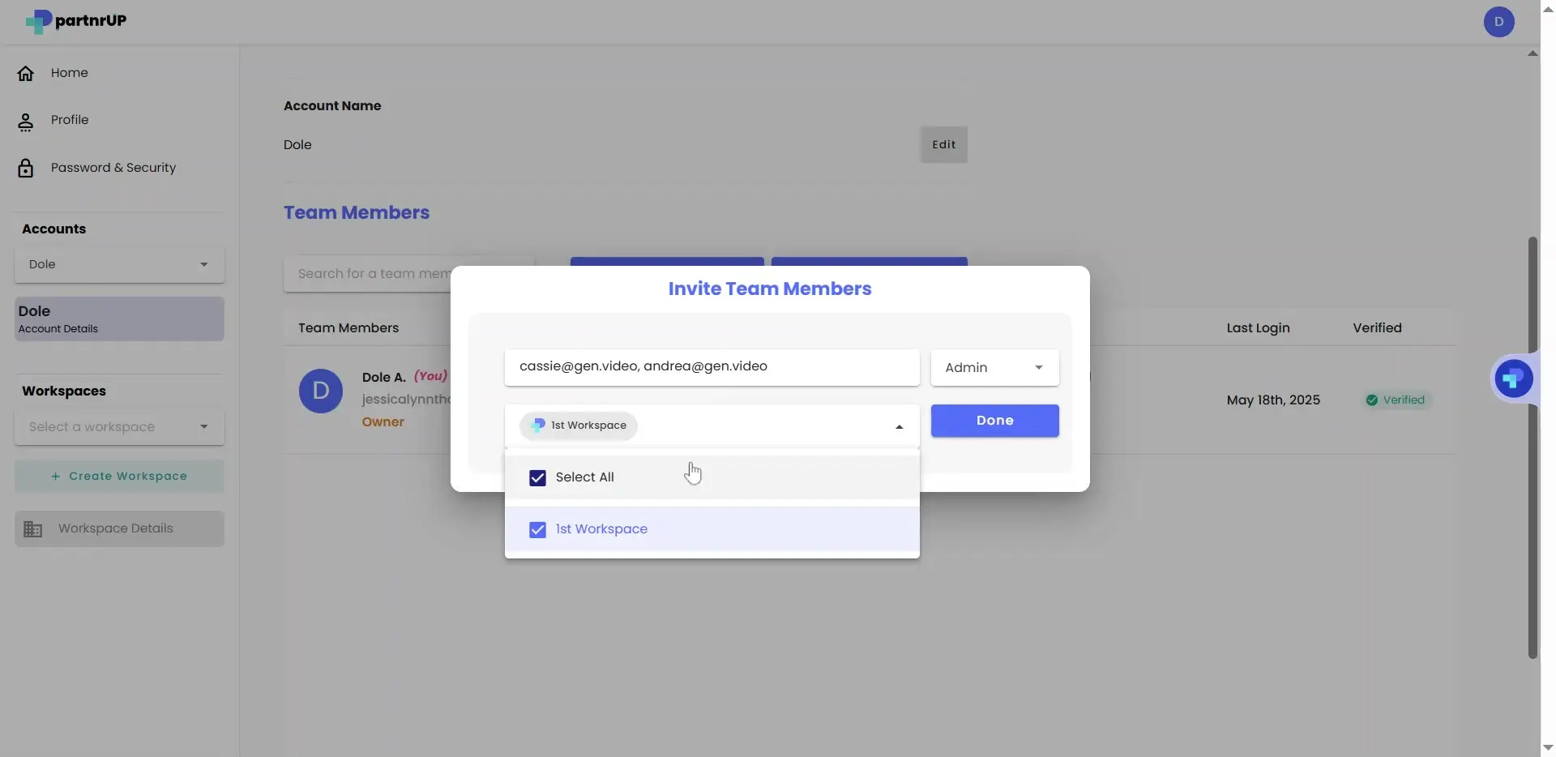Viewport: 1556px width, 757px height.
Task: Click Dole A.'s circular avatar in team list
Action: pyautogui.click(x=321, y=391)
